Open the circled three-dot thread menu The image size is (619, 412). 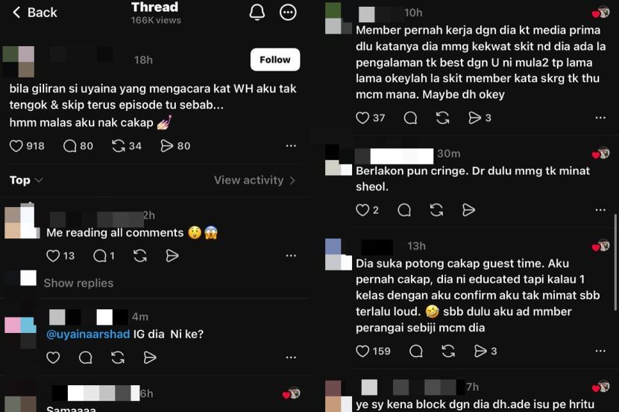(288, 12)
